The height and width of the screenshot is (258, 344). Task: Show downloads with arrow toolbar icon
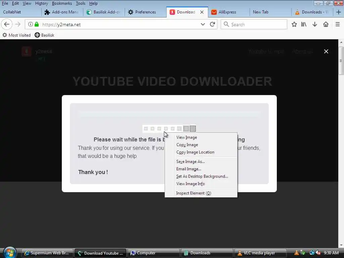315,24
